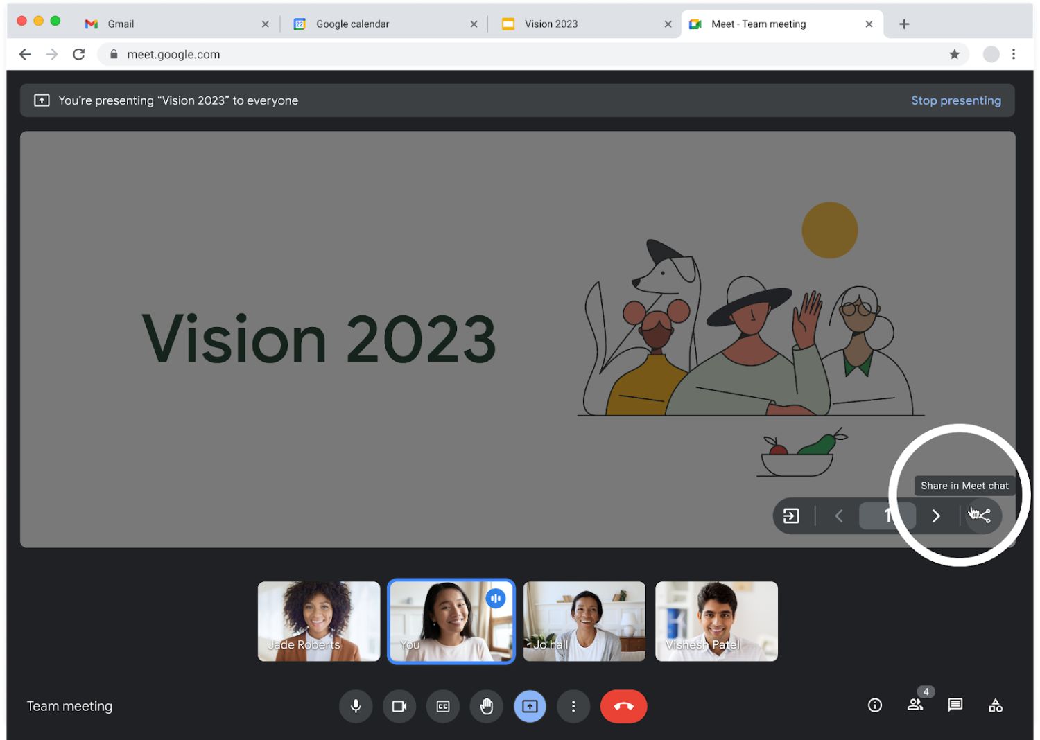Click the Share in Meet chat icon
Image resolution: width=1040 pixels, height=740 pixels.
pyautogui.click(x=982, y=516)
